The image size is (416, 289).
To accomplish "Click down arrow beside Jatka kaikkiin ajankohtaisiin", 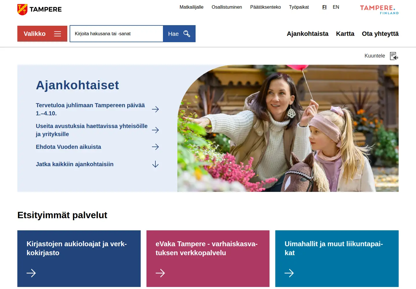I will (155, 164).
